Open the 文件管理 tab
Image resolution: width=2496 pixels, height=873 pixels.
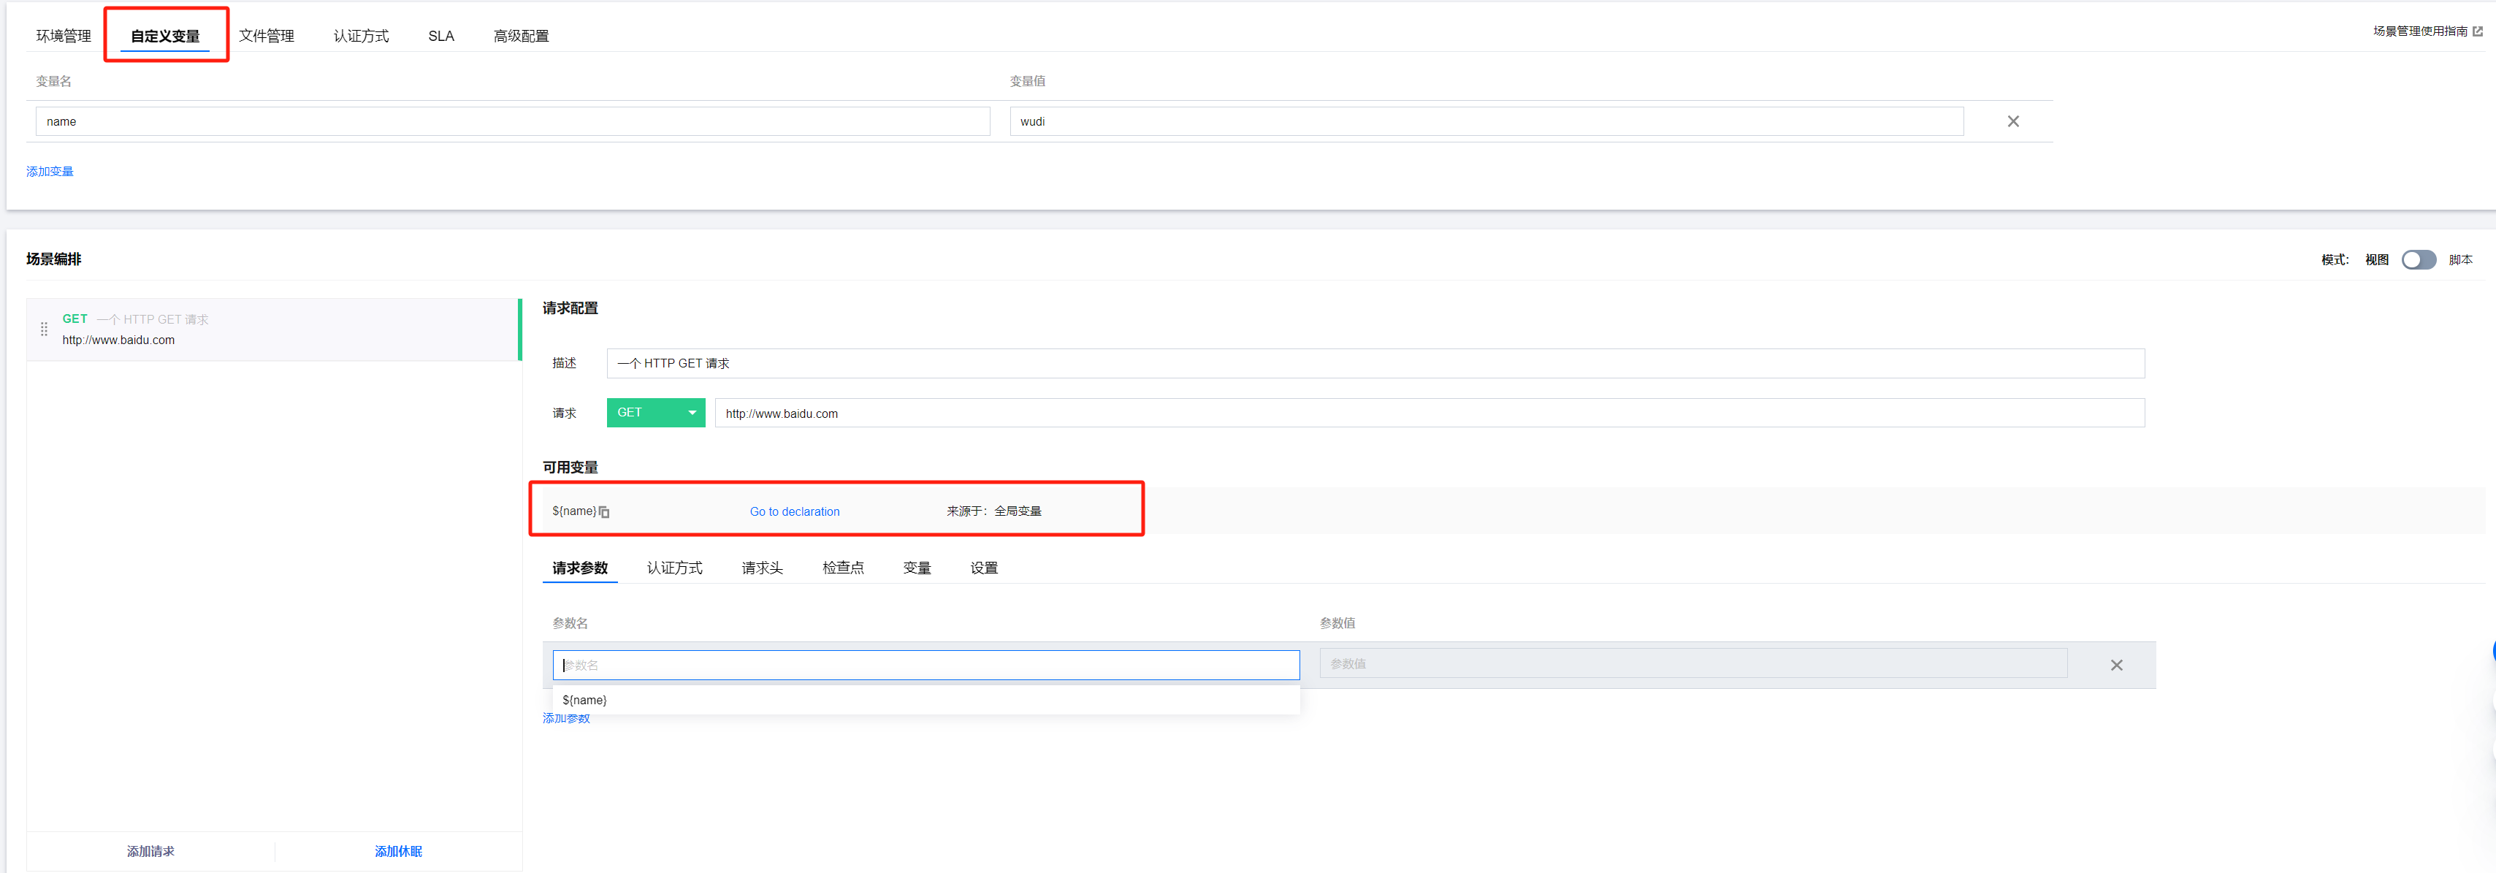coord(267,36)
